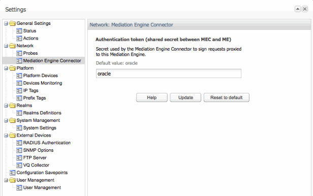Click the authentication token input field
This screenshot has width=313, height=196.
[x=169, y=74]
